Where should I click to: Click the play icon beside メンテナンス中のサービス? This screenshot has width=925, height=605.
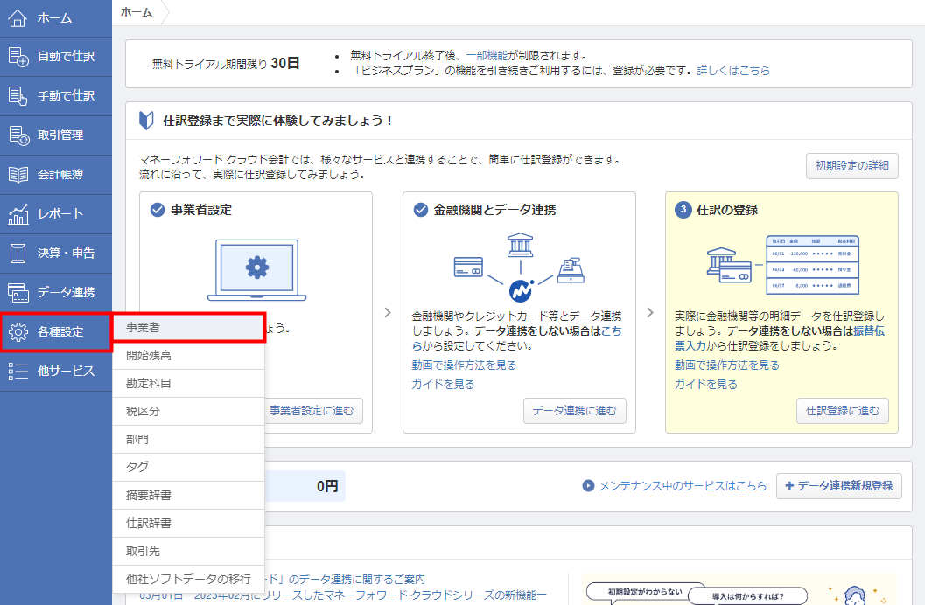point(588,485)
